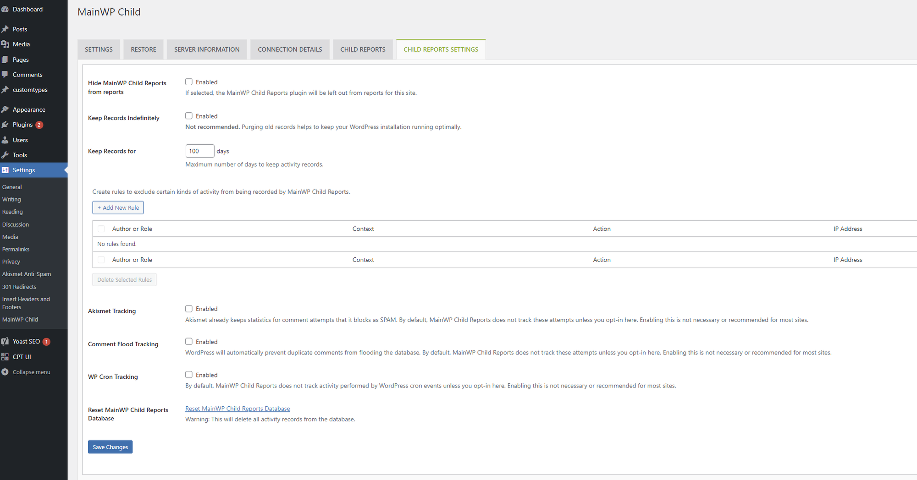Viewport: 917px width, 480px height.
Task: Open the CPT UI sidebar item
Action: (x=21, y=356)
